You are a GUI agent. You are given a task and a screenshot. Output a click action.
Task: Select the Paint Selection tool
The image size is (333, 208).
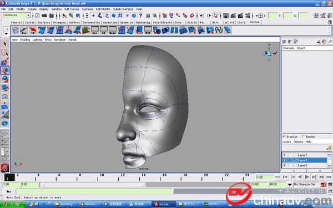(x=5, y=62)
